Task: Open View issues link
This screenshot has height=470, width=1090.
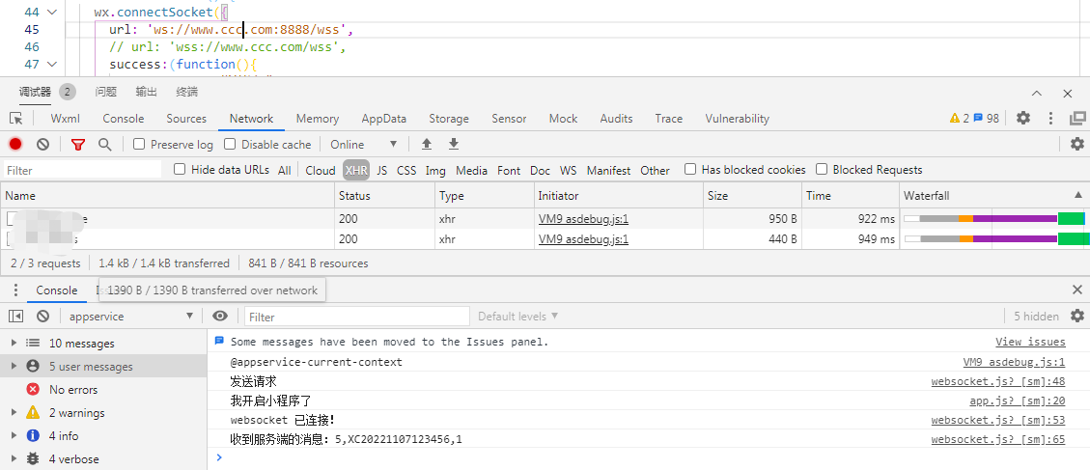Action: pyautogui.click(x=1030, y=342)
